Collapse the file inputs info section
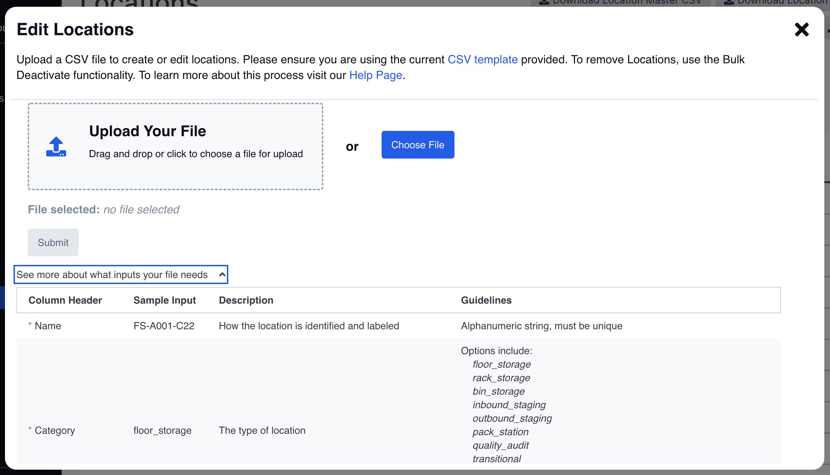830x475 pixels. (121, 274)
